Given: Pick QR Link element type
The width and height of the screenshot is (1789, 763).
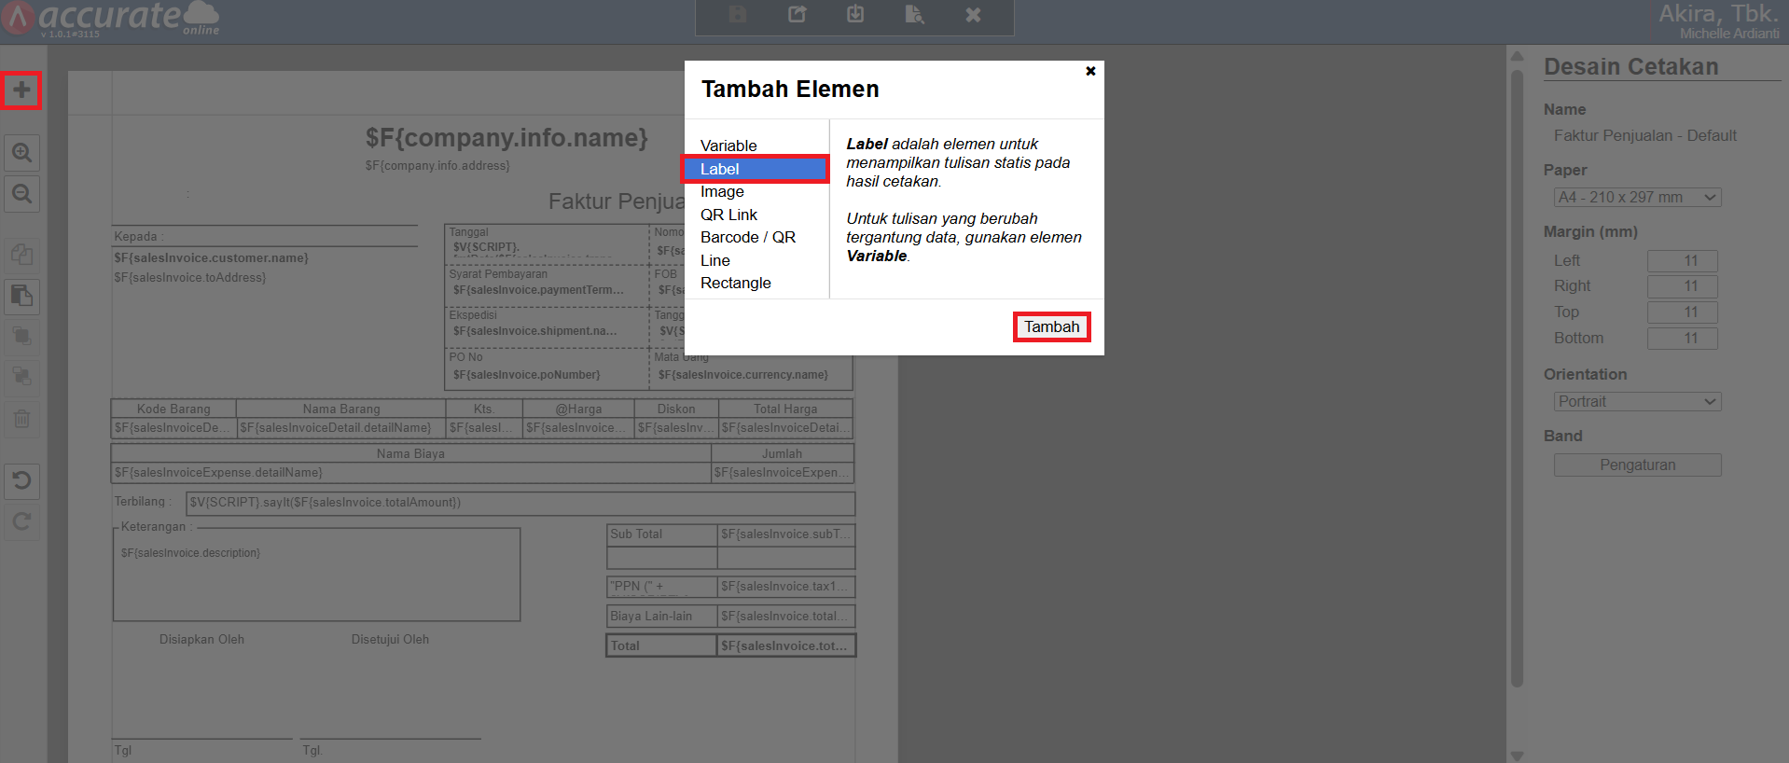Looking at the screenshot, I should click(728, 215).
